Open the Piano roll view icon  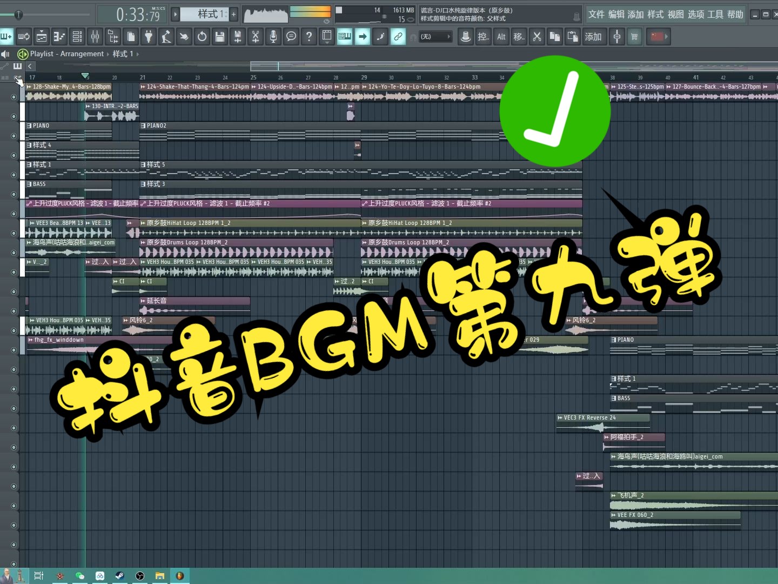pos(59,36)
